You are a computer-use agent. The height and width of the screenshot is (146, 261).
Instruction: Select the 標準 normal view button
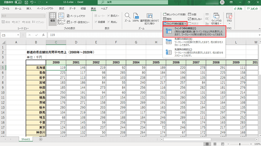click(x=52, y=19)
